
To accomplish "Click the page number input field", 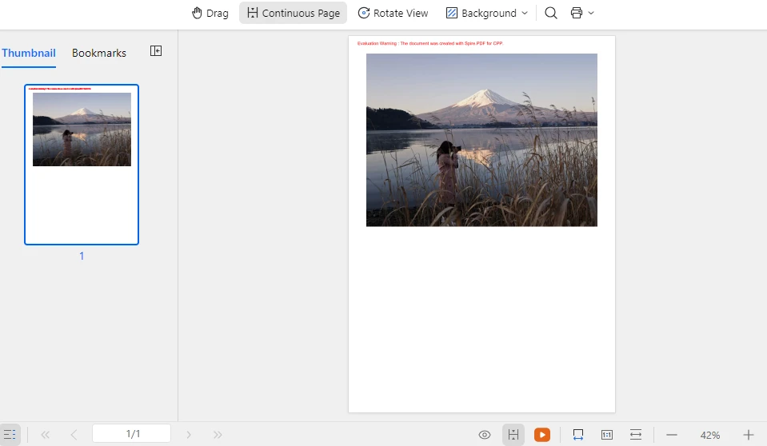I will coord(132,434).
